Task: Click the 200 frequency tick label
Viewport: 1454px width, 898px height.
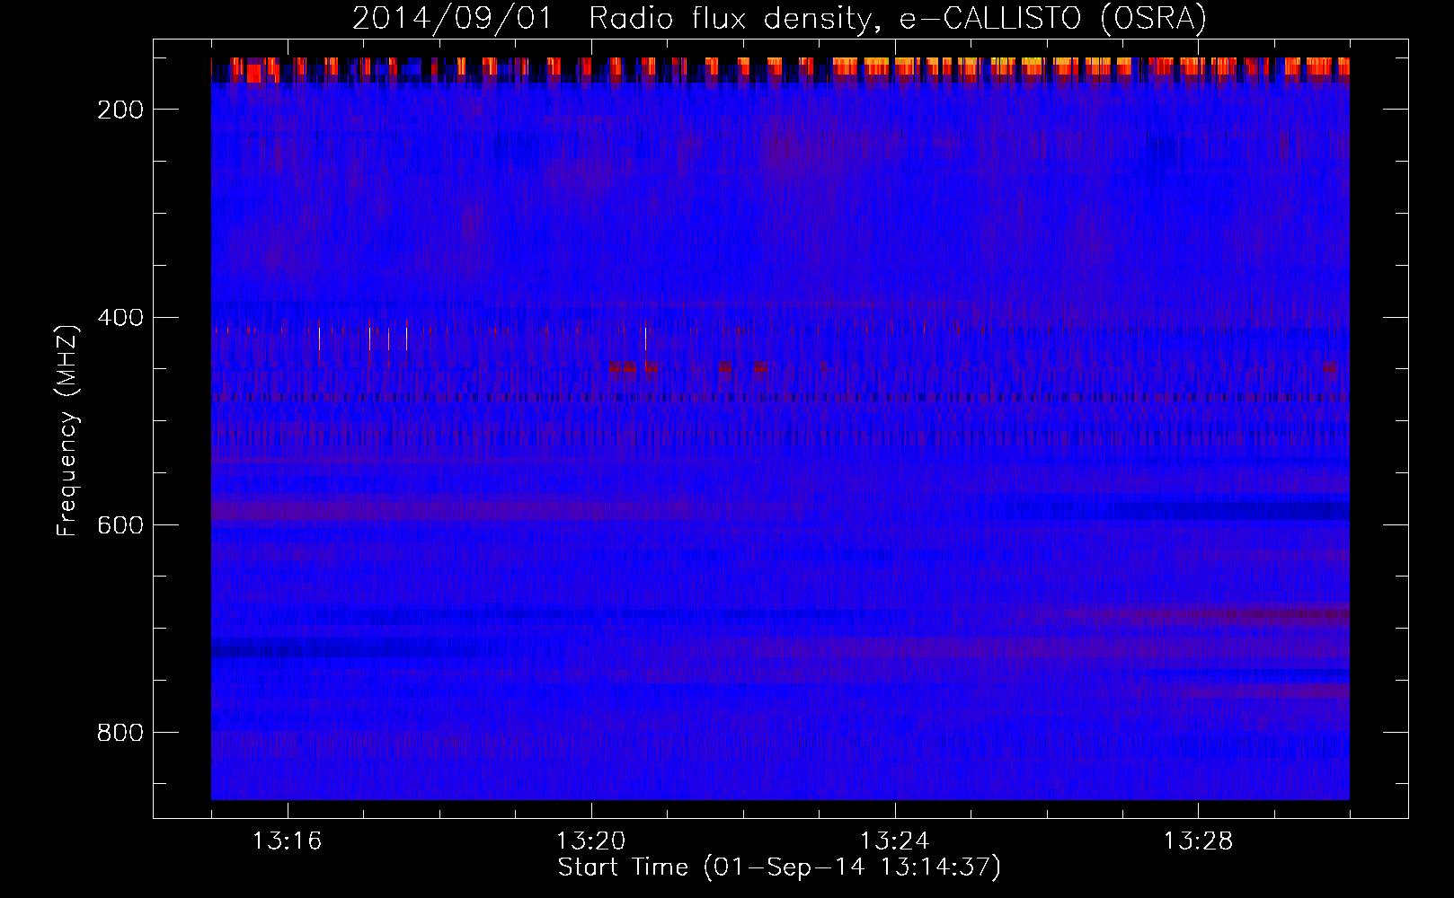Action: tap(120, 110)
